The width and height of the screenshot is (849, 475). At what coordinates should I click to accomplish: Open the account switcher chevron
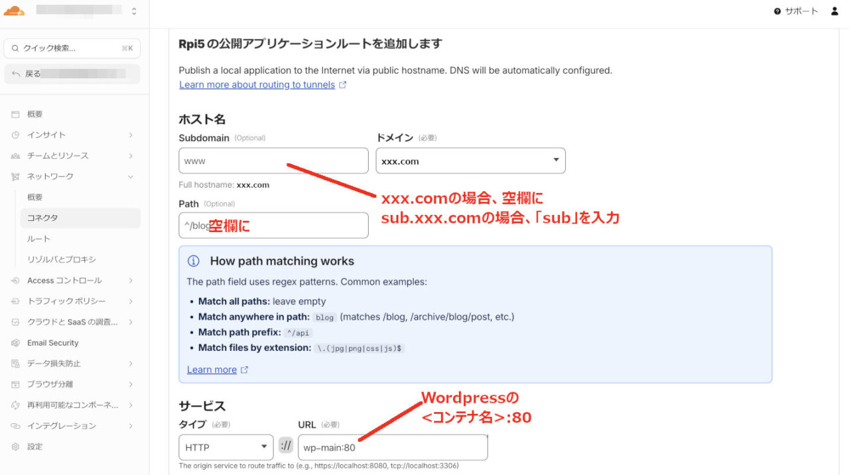pyautogui.click(x=135, y=11)
